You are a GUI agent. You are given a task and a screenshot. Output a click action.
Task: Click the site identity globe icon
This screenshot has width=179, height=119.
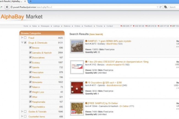point(11,7)
